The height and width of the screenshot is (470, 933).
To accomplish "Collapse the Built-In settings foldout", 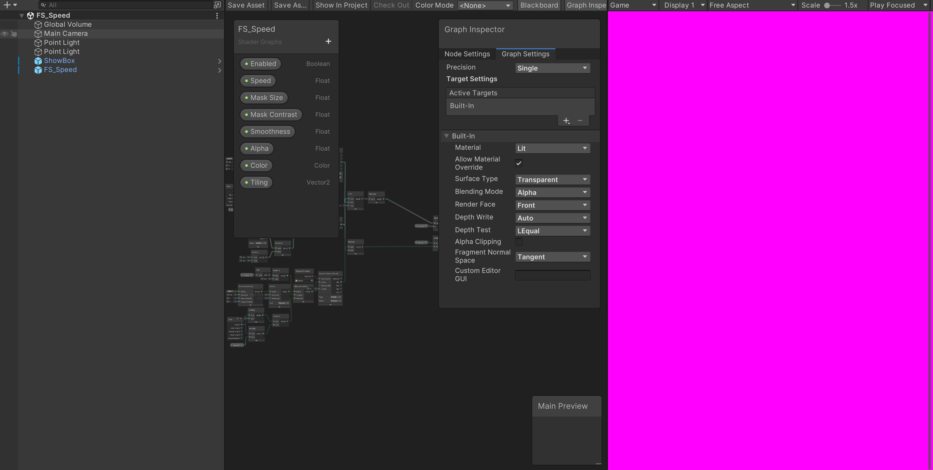I will point(446,136).
